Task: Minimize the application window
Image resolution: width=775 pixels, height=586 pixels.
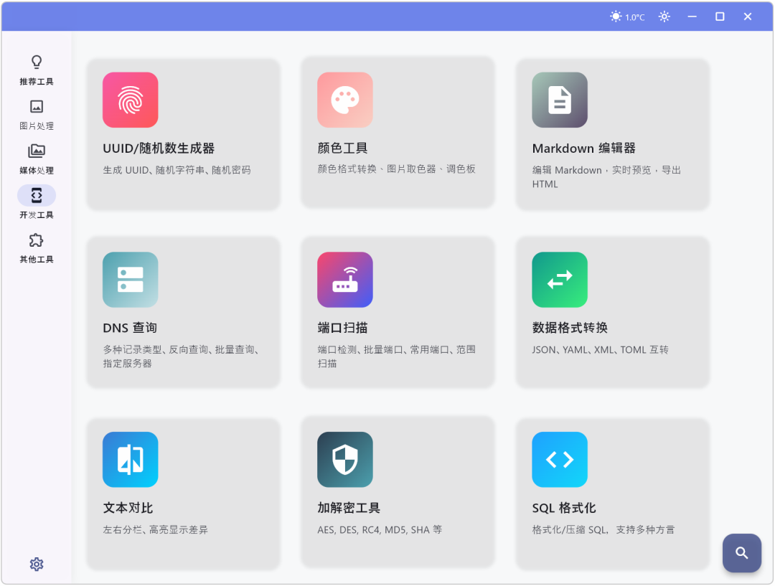Action: click(692, 16)
